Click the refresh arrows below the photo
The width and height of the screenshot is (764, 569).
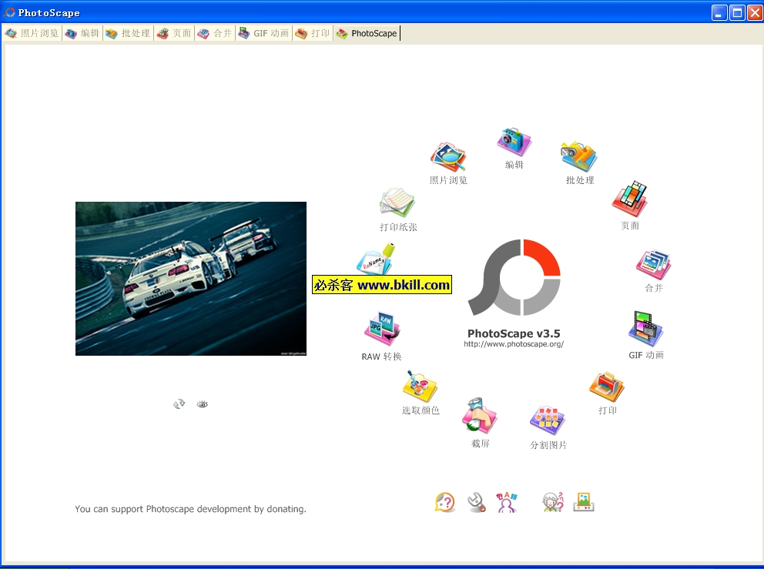[x=179, y=404]
